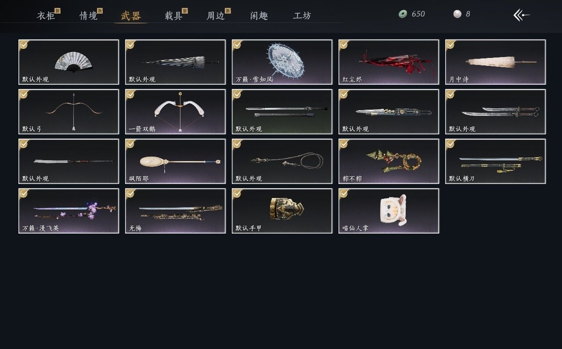This screenshot has width=562, height=349.
Task: Select the 红尘烬 red umbrella skin
Action: 389,62
